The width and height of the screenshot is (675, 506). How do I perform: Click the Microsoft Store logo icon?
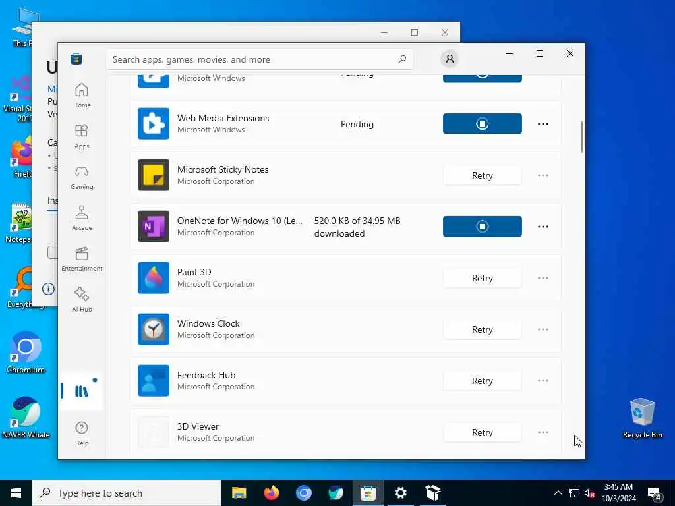[76, 59]
